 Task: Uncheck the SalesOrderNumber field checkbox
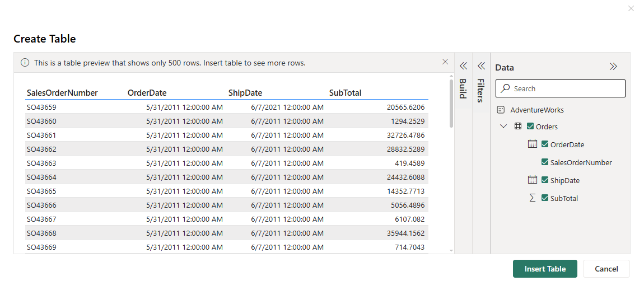pyautogui.click(x=545, y=162)
